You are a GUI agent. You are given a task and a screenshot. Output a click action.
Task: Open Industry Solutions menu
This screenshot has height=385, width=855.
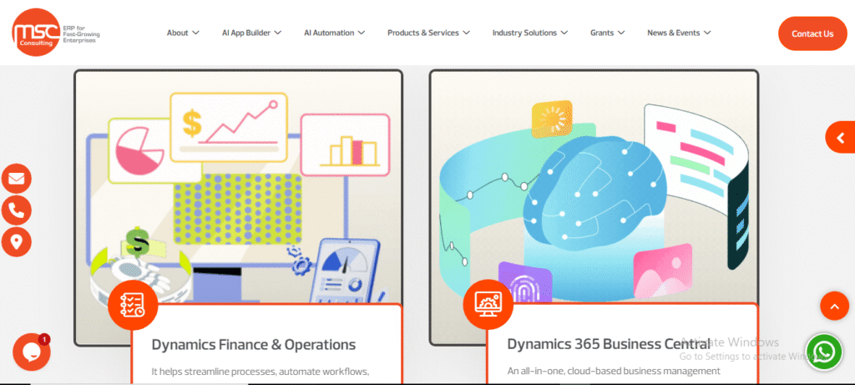529,33
